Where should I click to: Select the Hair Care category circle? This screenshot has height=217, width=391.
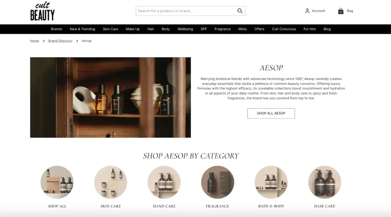tap(325, 182)
